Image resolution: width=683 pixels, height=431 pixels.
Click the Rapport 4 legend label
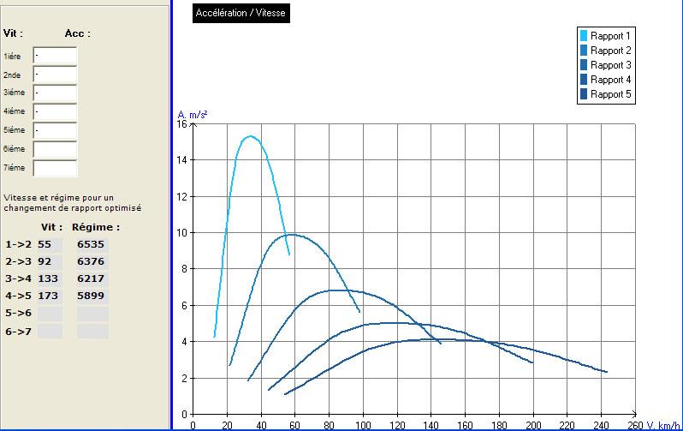point(610,80)
